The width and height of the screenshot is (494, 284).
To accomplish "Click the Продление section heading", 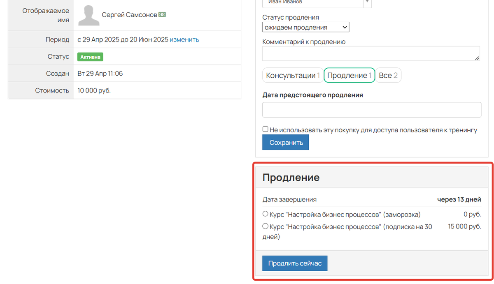I will pos(291,178).
